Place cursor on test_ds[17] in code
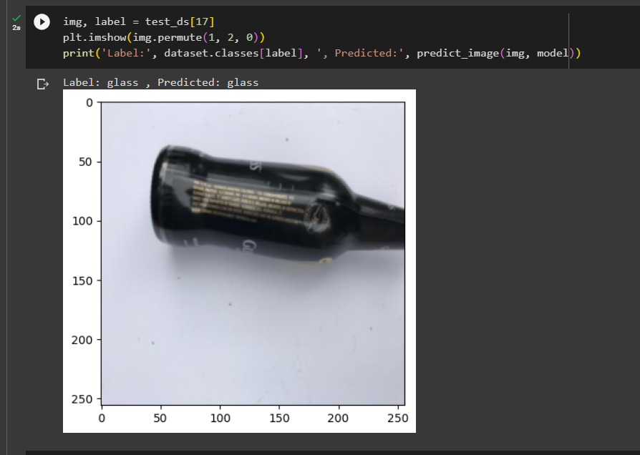 click(x=180, y=21)
